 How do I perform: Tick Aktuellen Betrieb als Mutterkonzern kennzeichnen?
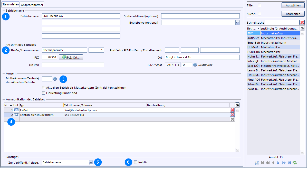pos(43,88)
